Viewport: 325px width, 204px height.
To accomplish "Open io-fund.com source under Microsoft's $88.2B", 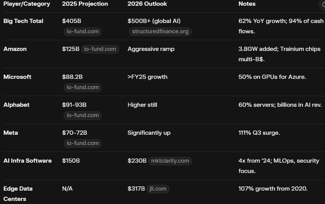I will [82, 87].
